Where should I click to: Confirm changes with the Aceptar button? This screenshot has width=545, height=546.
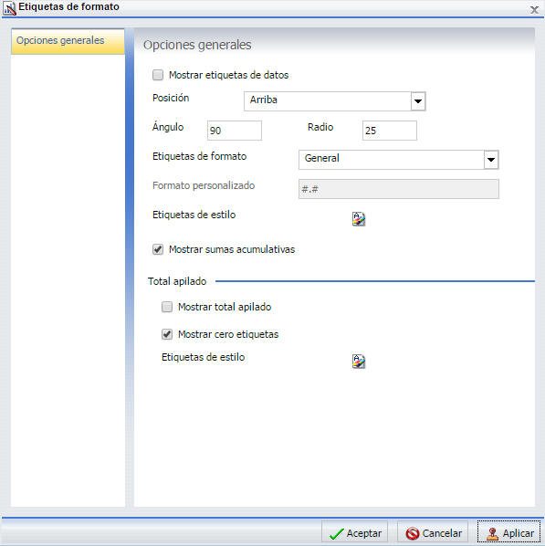point(354,533)
